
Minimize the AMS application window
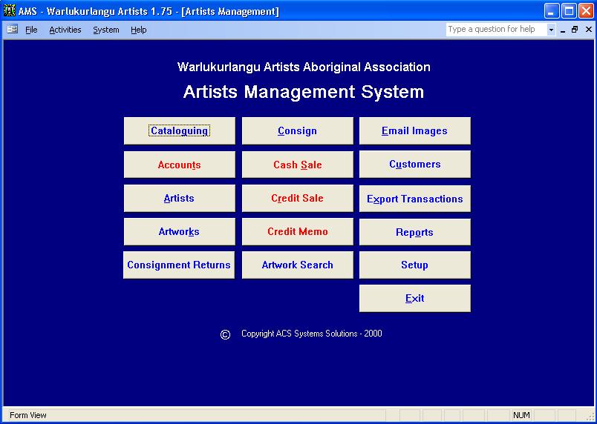point(551,10)
